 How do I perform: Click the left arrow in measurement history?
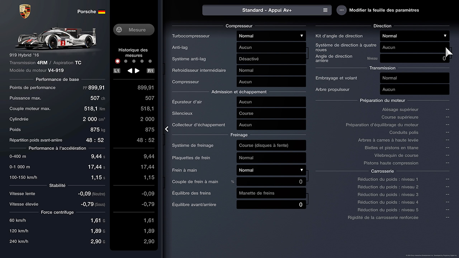130,71
